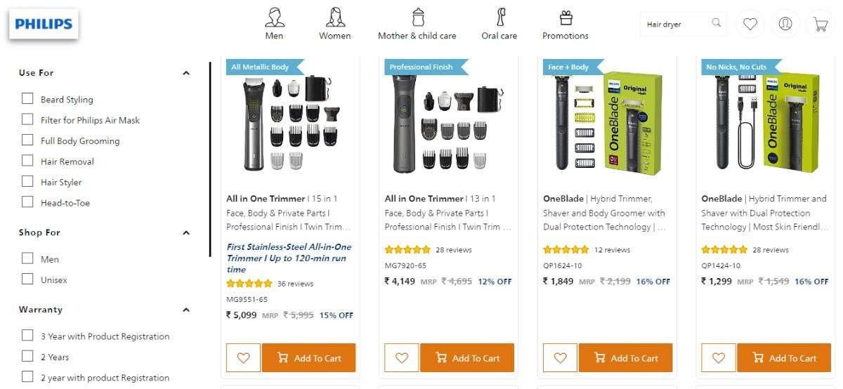Check the Beard Styling filter
The width and height of the screenshot is (843, 389).
coord(27,99)
